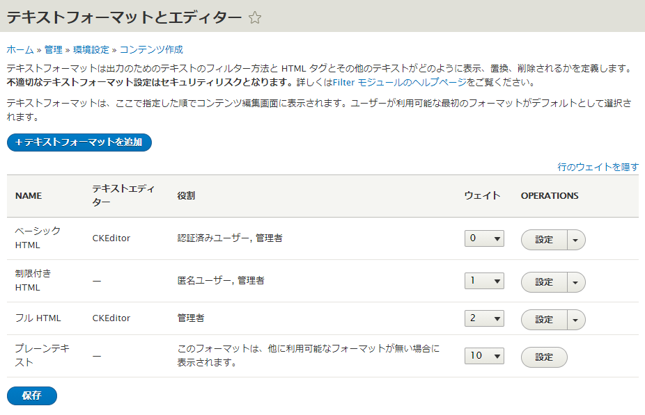Open Filter モジュールのヘルプページ link

click(x=399, y=83)
